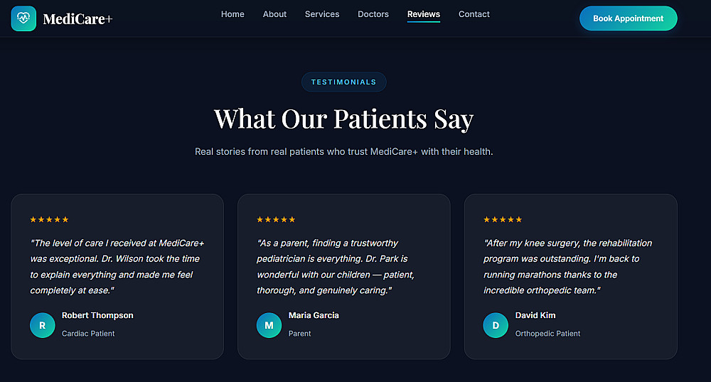This screenshot has height=382, width=711.
Task: Click the Robert Thompson name label
Action: click(x=97, y=315)
